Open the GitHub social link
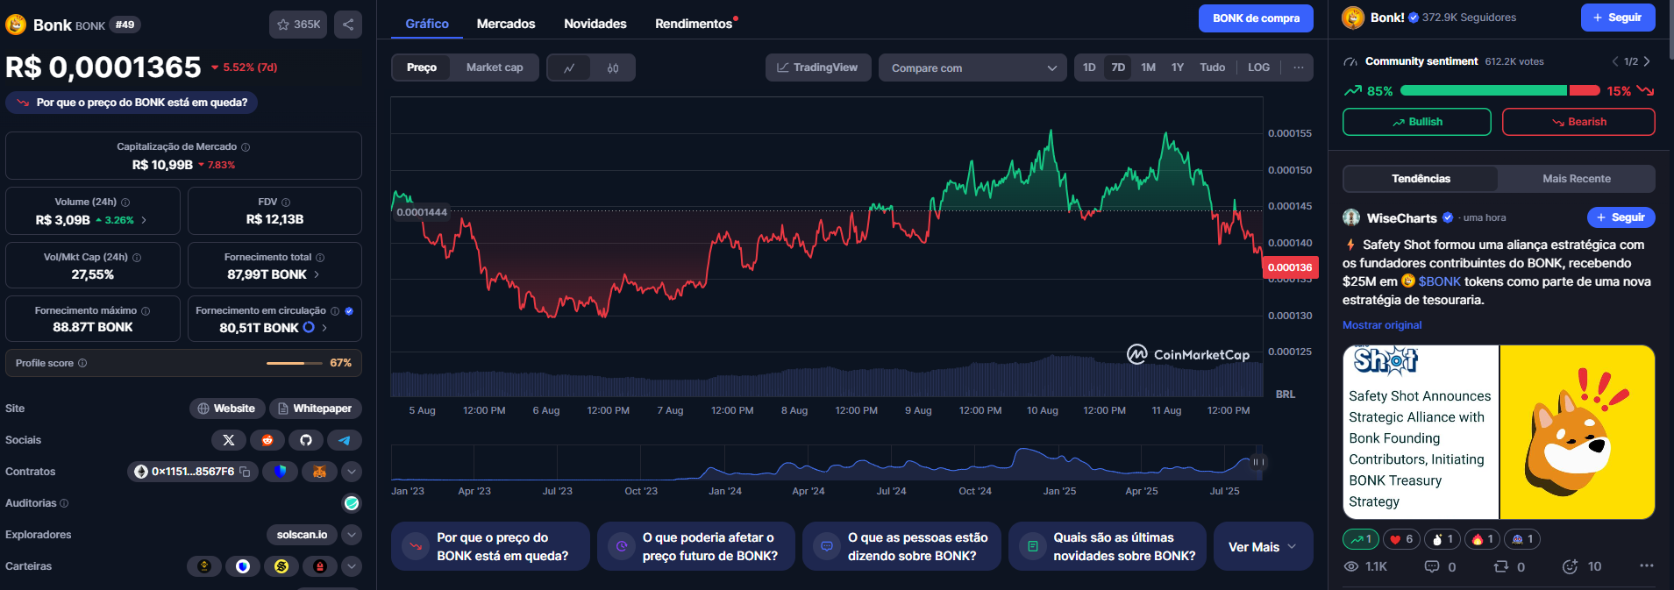Viewport: 1674px width, 590px height. pyautogui.click(x=306, y=440)
